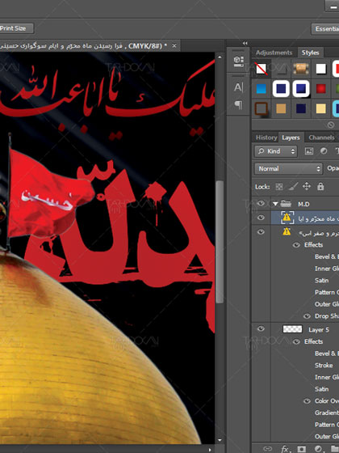This screenshot has width=339, height=453.
Task: Click the canvas scroll up arrow
Action: (220, 57)
